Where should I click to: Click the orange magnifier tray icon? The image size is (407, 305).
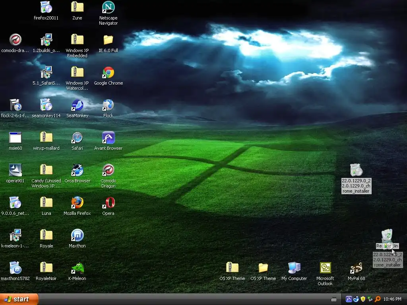(378, 299)
